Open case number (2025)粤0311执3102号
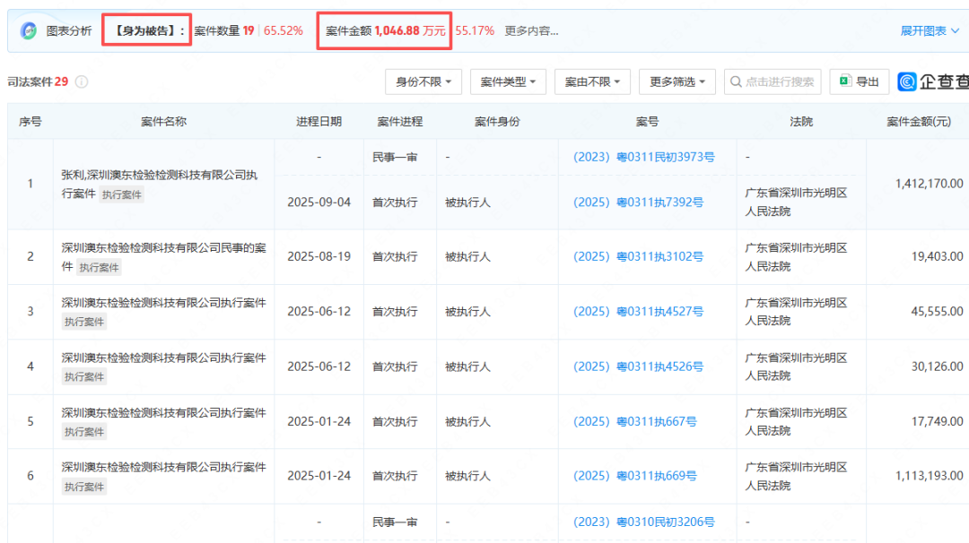This screenshot has height=543, width=969. 638,256
